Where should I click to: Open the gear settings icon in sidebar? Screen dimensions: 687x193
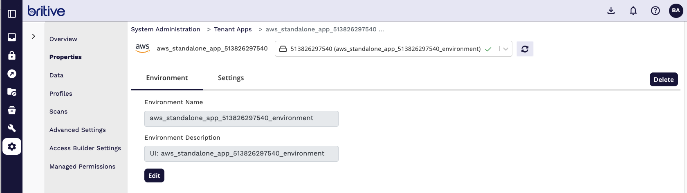(12, 147)
